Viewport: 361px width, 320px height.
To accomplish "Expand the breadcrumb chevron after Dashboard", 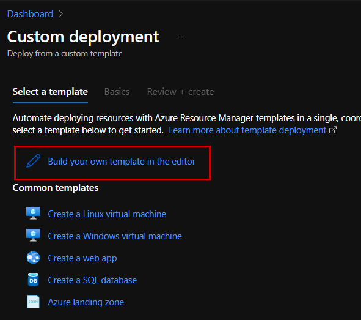I will (x=61, y=14).
